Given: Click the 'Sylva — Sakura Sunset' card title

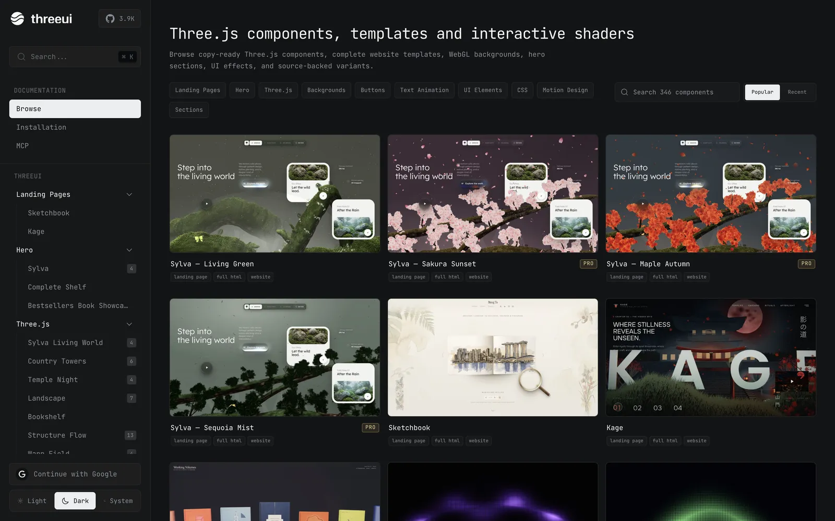Looking at the screenshot, I should [432, 264].
